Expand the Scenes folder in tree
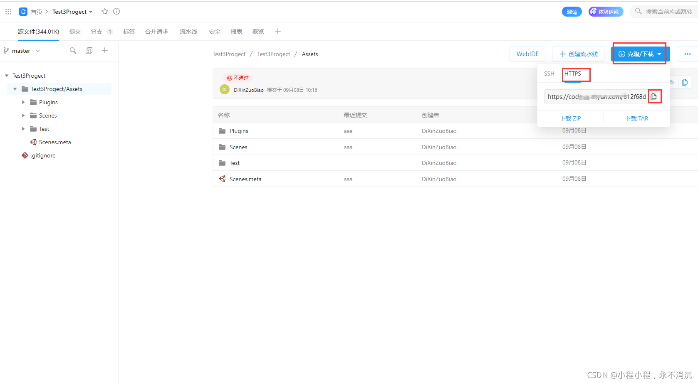Screen dimensions: 698x383 click(23, 115)
